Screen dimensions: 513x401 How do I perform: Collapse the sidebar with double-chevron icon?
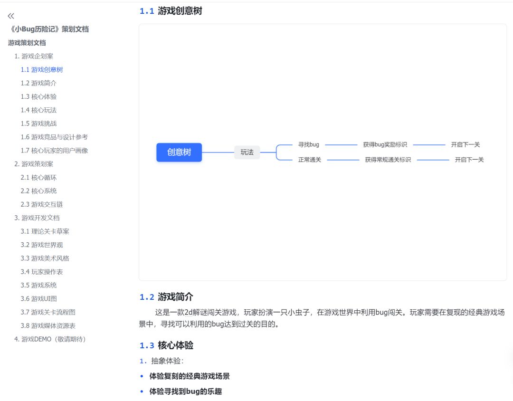[11, 16]
